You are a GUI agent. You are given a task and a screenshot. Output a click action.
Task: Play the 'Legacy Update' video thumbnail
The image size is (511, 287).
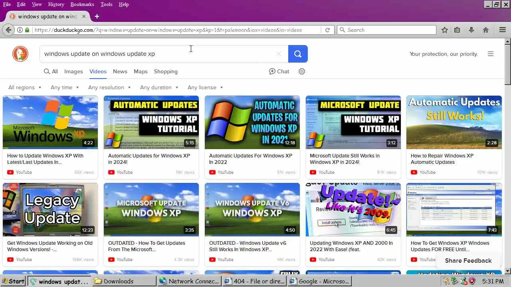pos(50,210)
